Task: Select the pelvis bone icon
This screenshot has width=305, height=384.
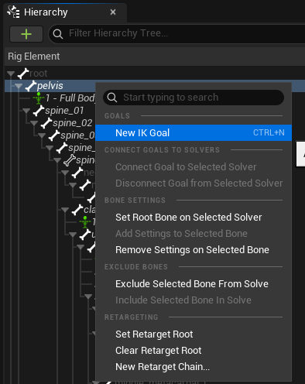Action: [x=31, y=86]
